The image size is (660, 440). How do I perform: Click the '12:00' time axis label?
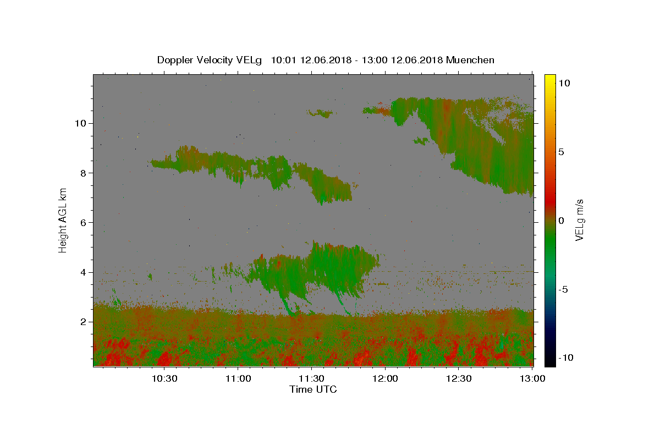[385, 378]
